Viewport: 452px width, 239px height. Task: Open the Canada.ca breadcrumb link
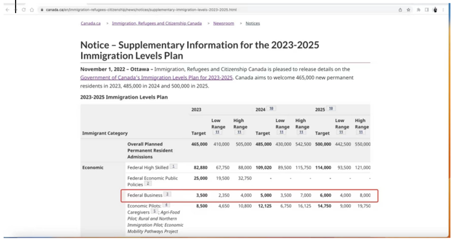90,23
